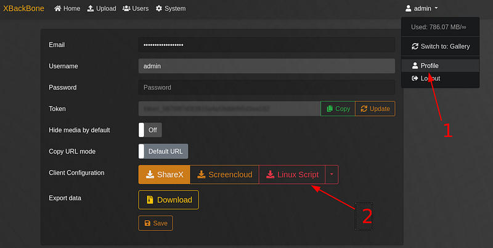The image size is (493, 248).
Task: Download the Screencloud configuration
Action: pyautogui.click(x=224, y=175)
